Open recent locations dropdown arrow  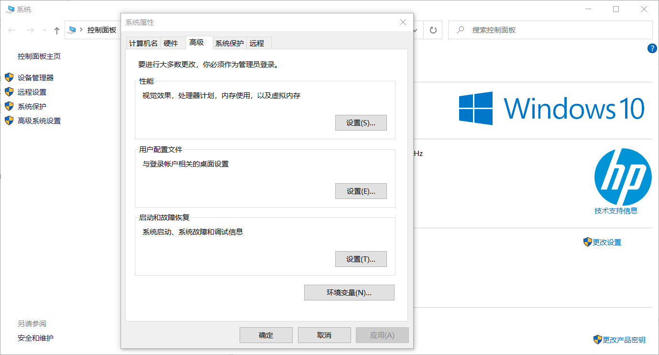44,30
